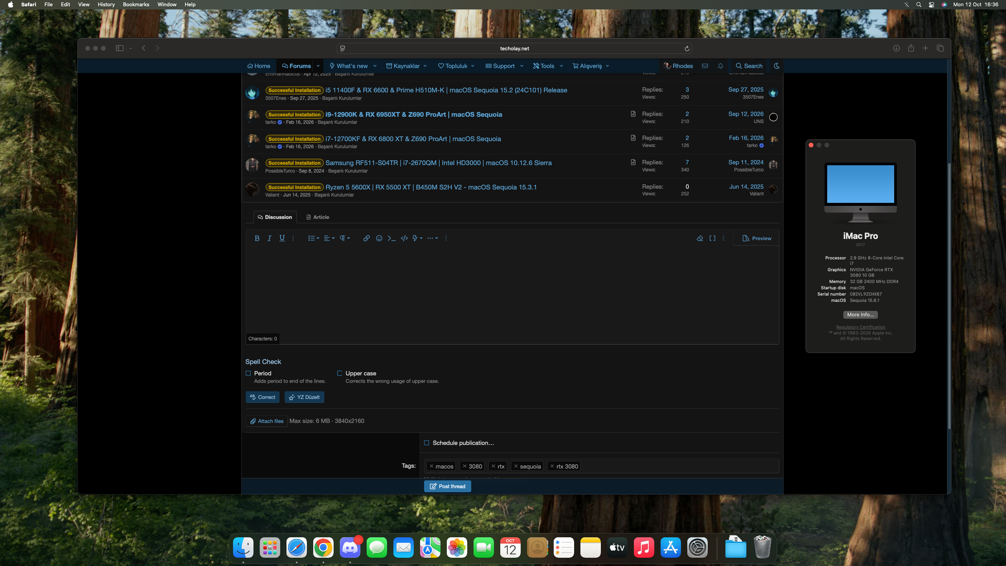The width and height of the screenshot is (1006, 566).
Task: Click in the message editor text area
Action: pyautogui.click(x=512, y=290)
